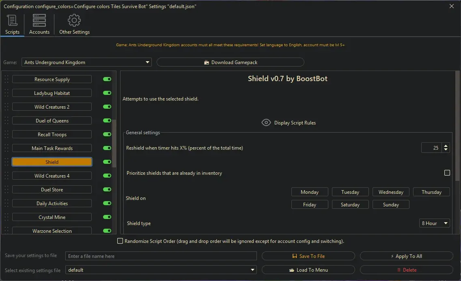461x281 pixels.
Task: Open Other Settings gear icon
Action: pos(74,21)
